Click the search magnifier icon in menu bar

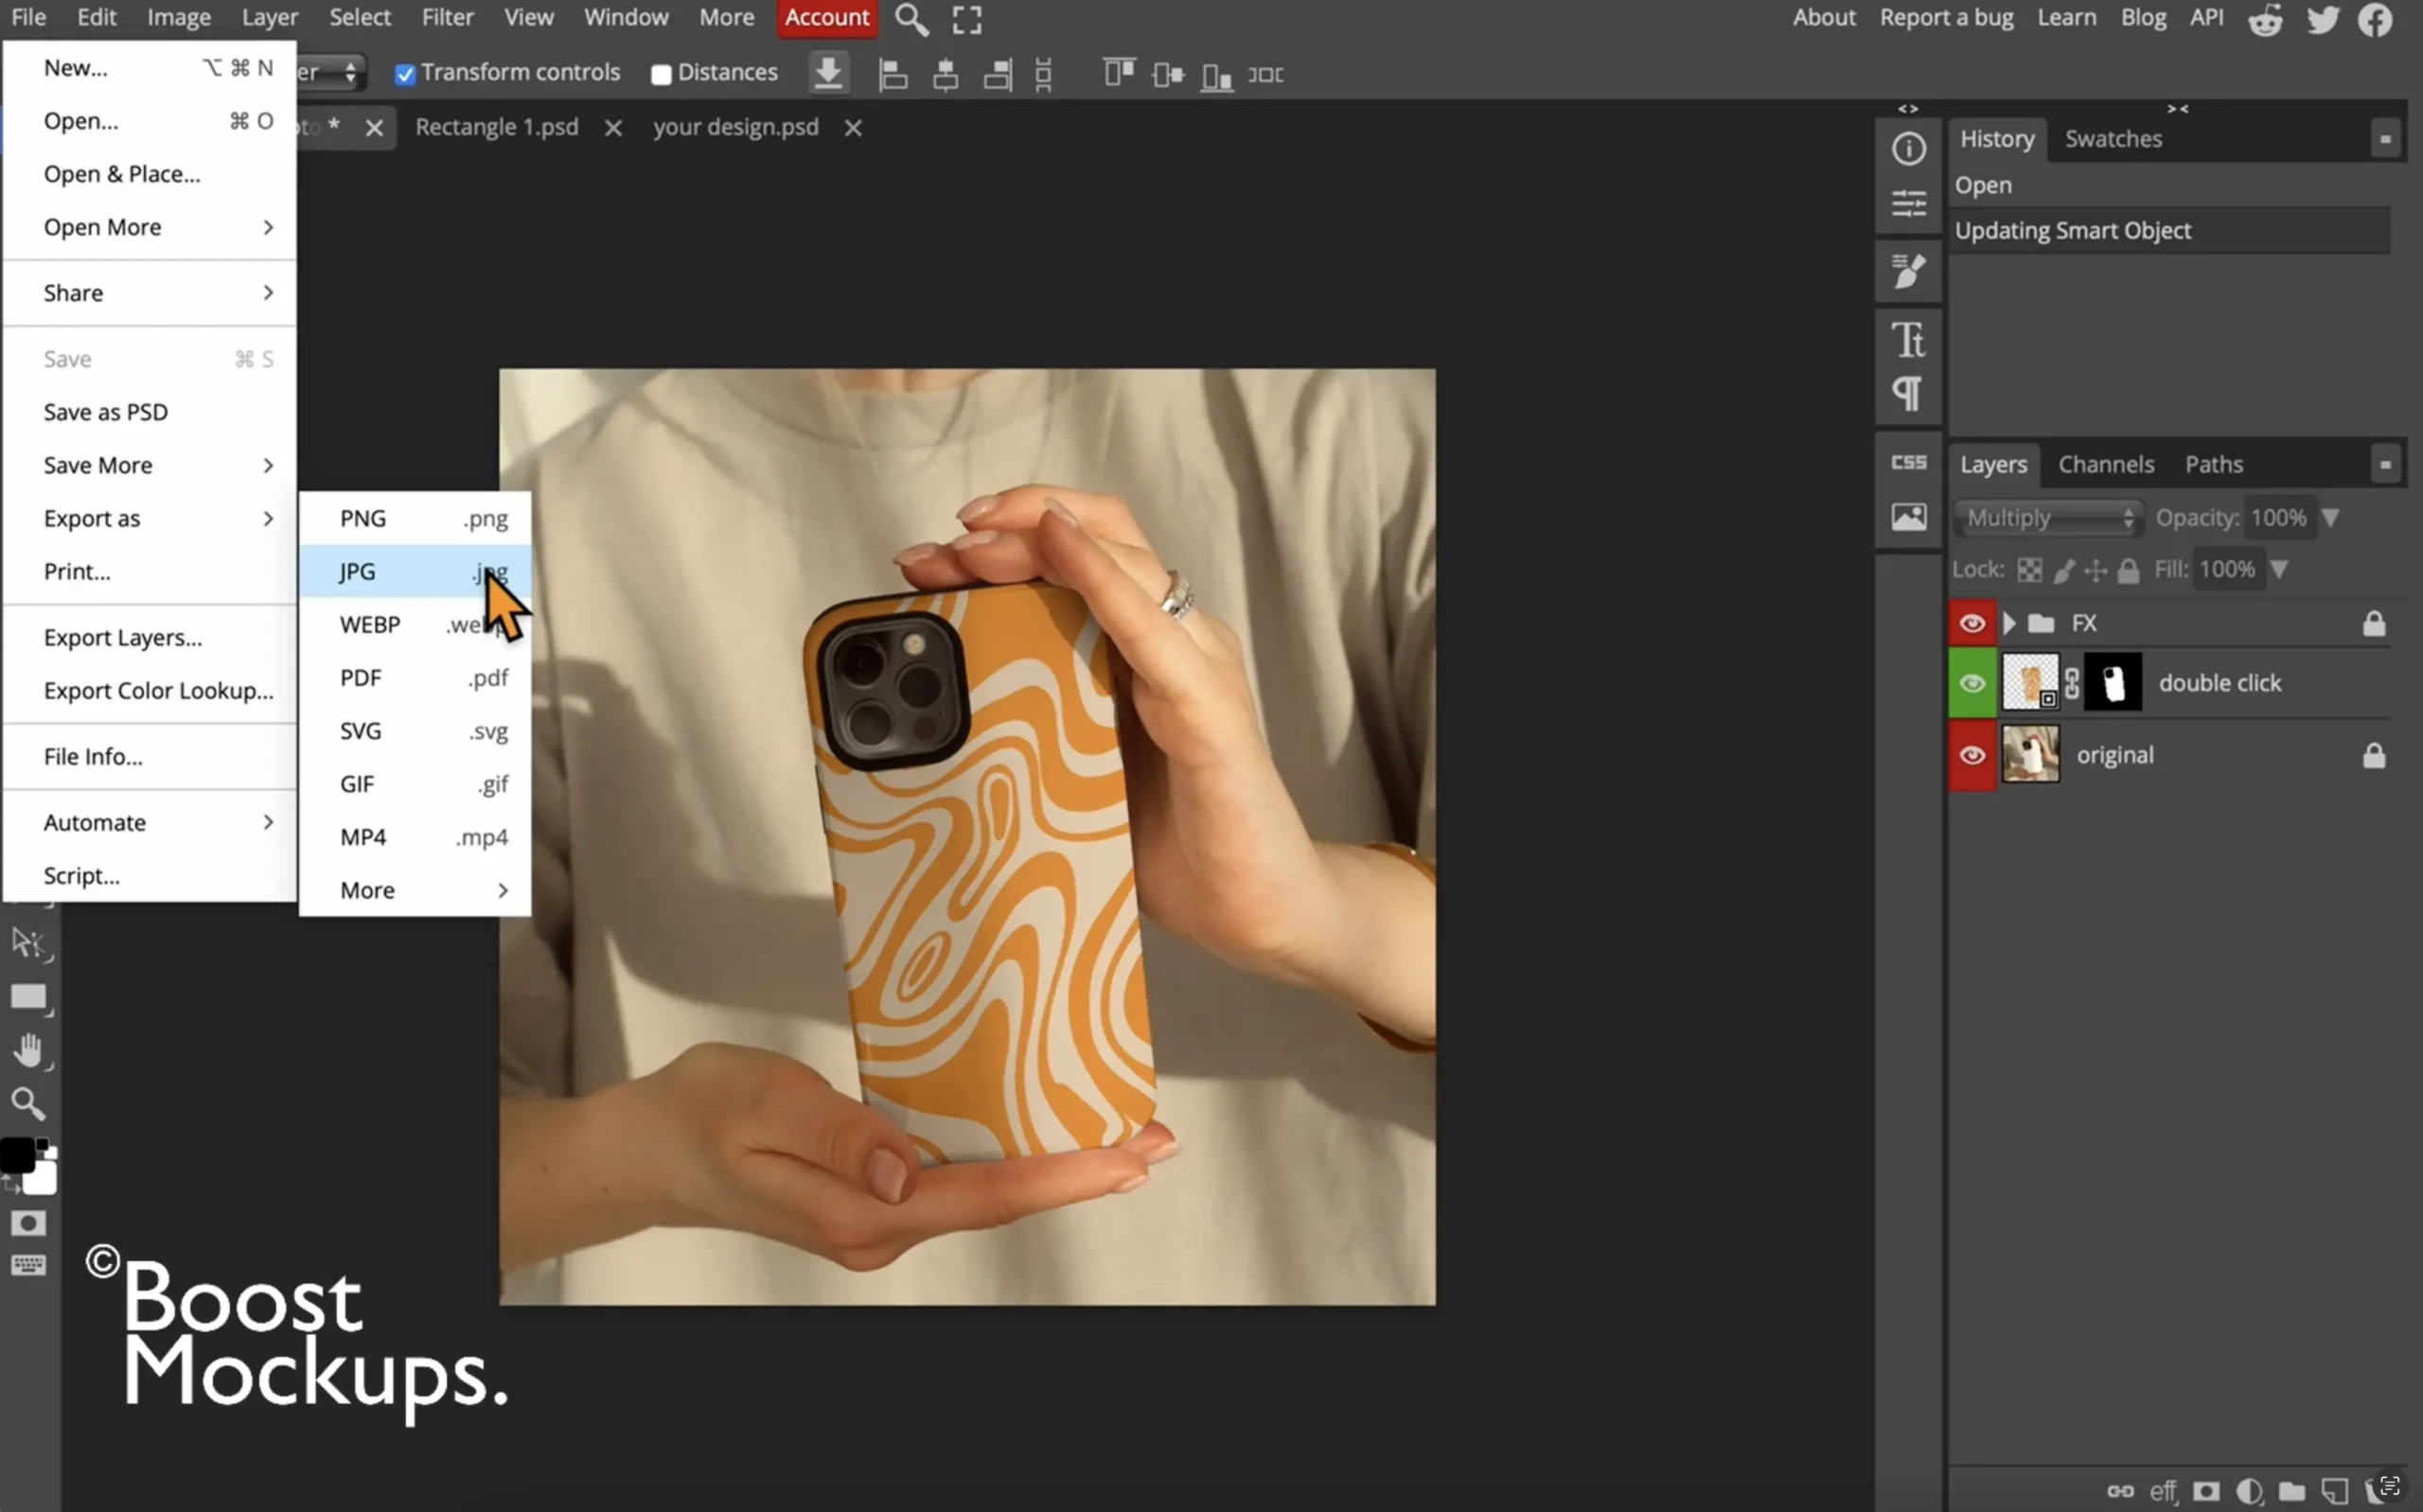[x=911, y=19]
